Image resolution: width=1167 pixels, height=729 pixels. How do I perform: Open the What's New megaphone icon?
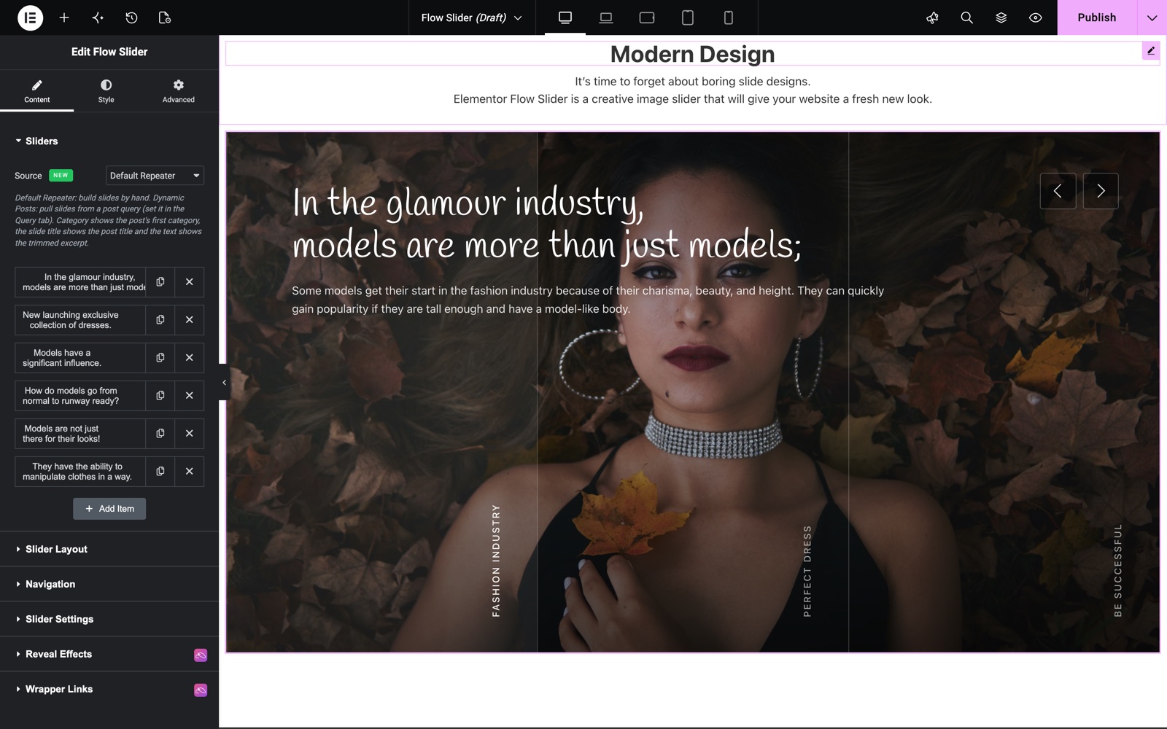point(932,17)
